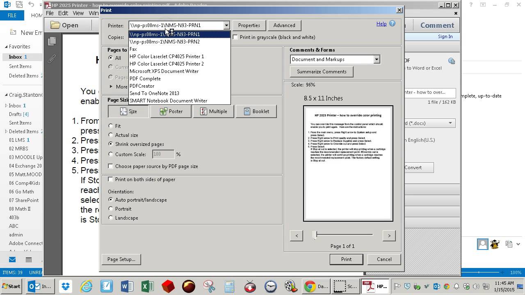Image resolution: width=525 pixels, height=295 pixels.
Task: Check Choose paper source by PDF page size
Action: pos(111,166)
